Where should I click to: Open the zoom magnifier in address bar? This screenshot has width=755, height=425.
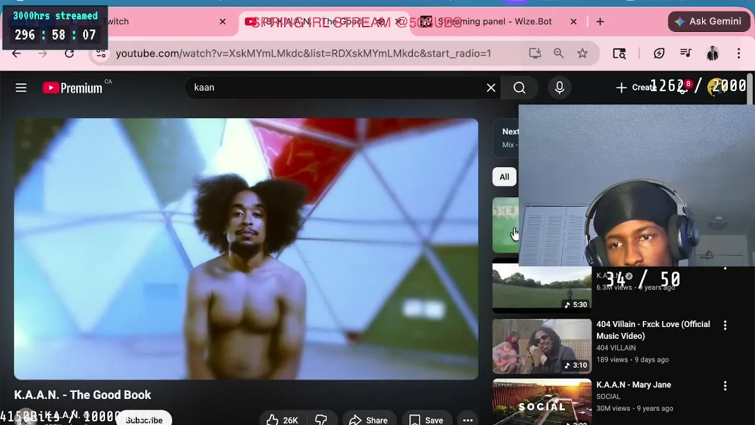pos(559,53)
